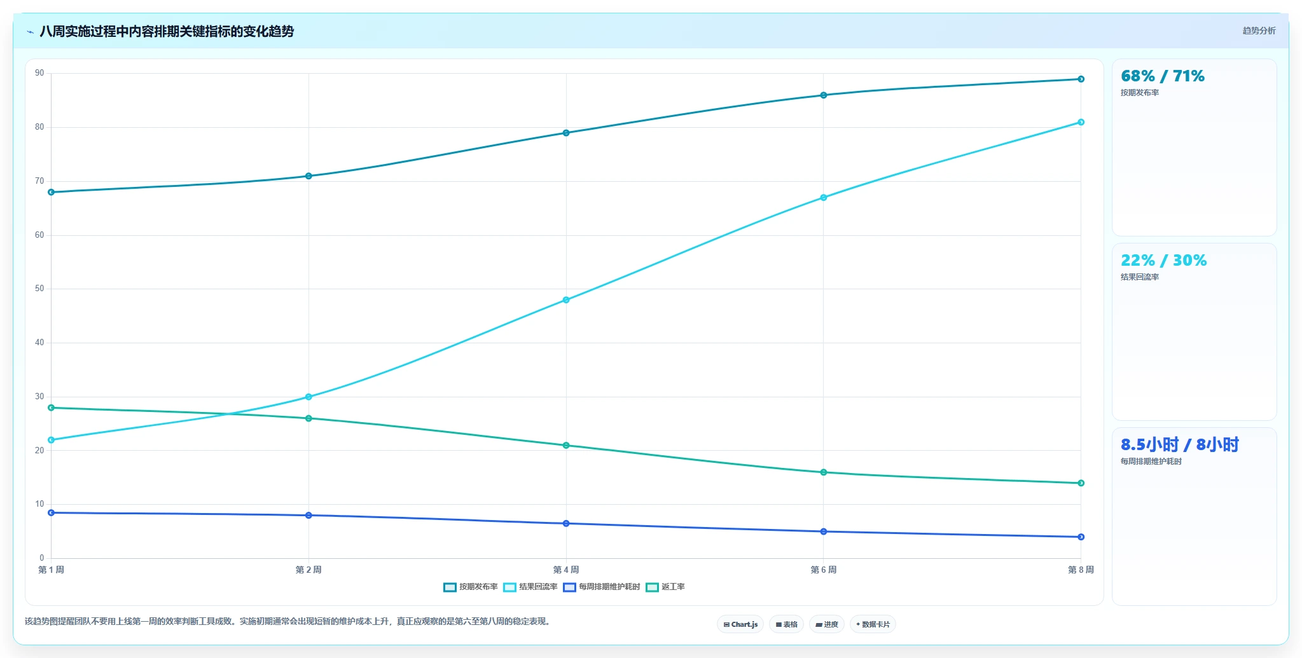Select the 维护耗时 point at 第 8 周
Viewport: 1302px width, 658px height.
pos(1081,537)
